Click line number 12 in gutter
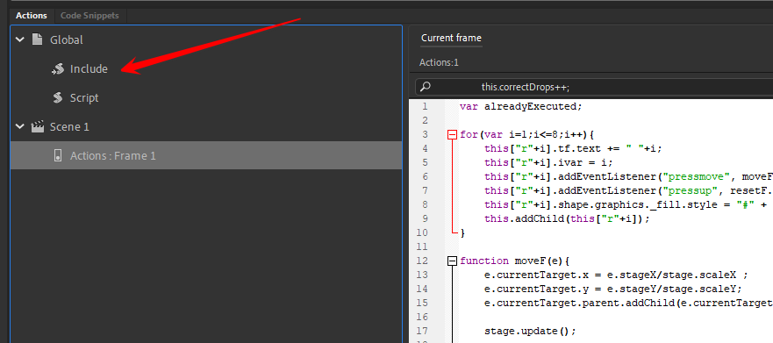Viewport: 773px width, 343px height. point(423,261)
